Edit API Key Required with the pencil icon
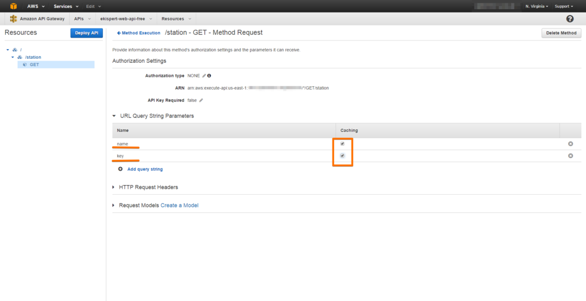Image resolution: width=586 pixels, height=301 pixels. point(201,101)
